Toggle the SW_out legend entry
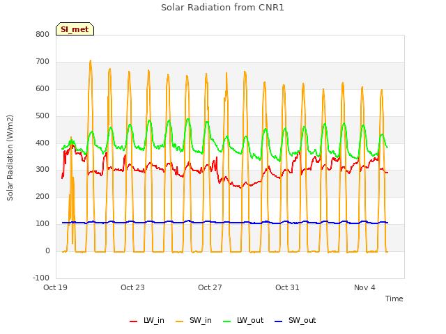The image size is (446, 334). click(x=295, y=320)
